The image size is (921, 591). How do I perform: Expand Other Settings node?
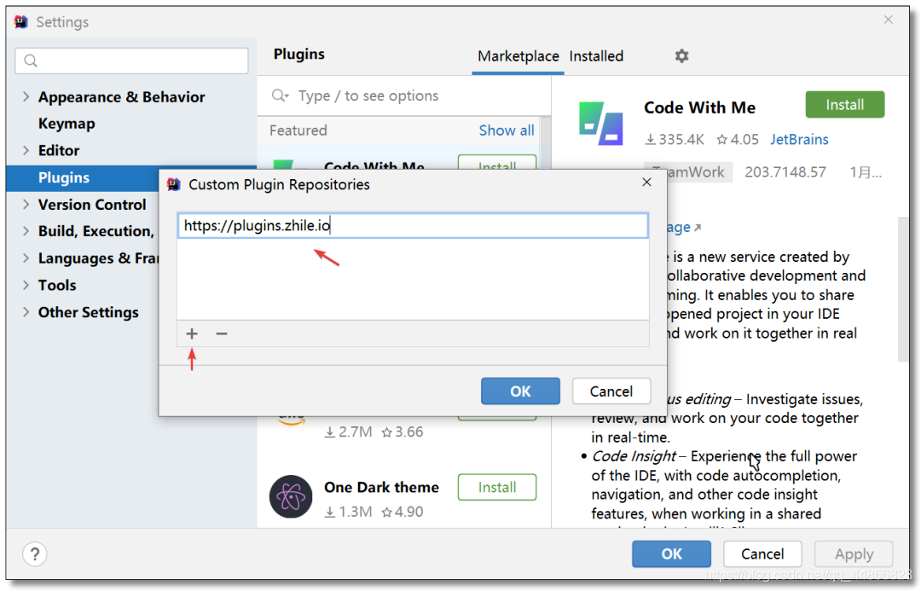pos(26,312)
